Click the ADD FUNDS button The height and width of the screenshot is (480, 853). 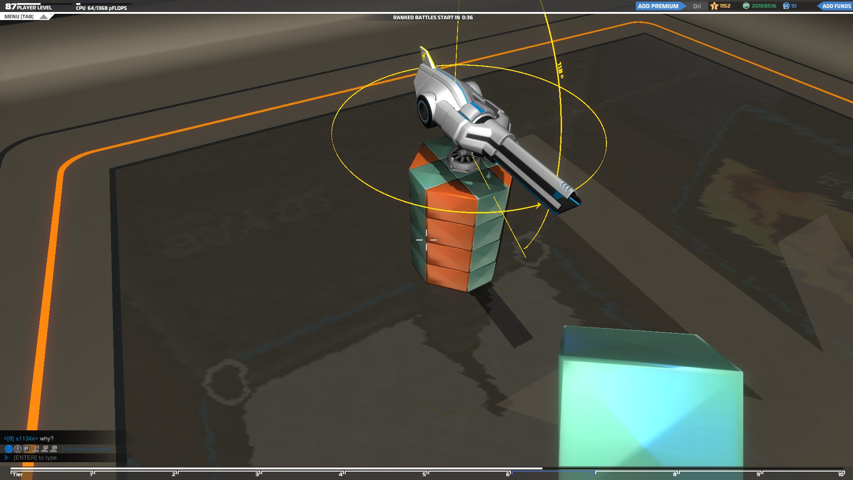tap(836, 6)
